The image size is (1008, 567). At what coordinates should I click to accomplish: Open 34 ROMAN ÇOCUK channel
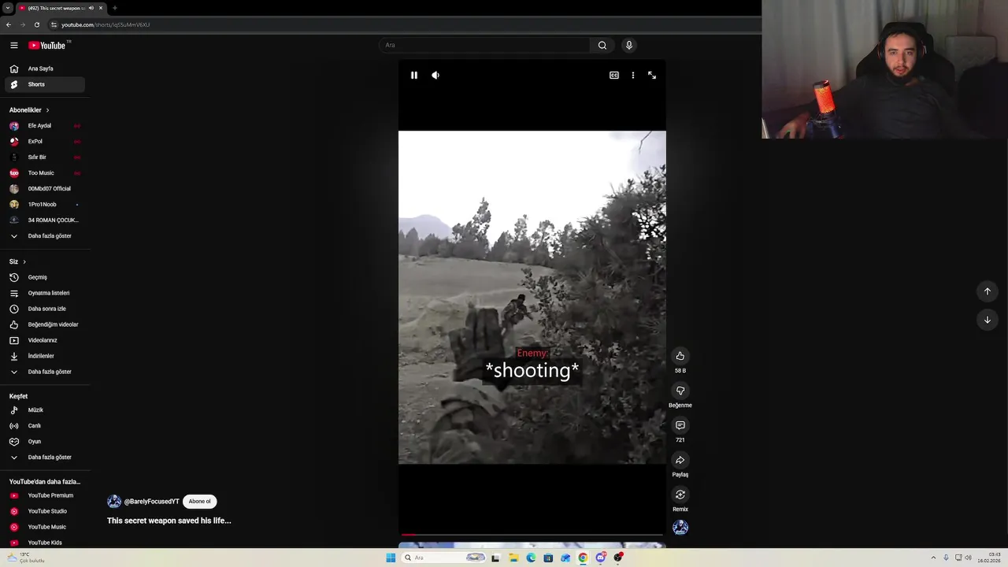45,220
